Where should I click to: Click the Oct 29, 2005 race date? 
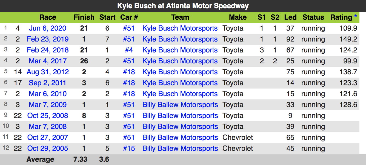[48, 148]
